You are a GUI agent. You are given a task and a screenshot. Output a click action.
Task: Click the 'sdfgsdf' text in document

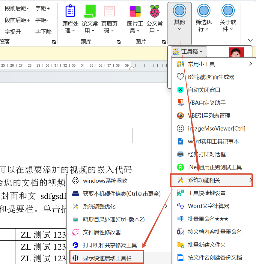coord(53,196)
